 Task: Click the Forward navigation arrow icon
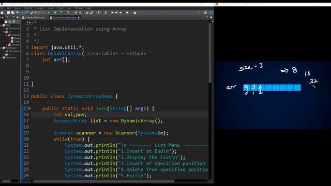(127, 12)
